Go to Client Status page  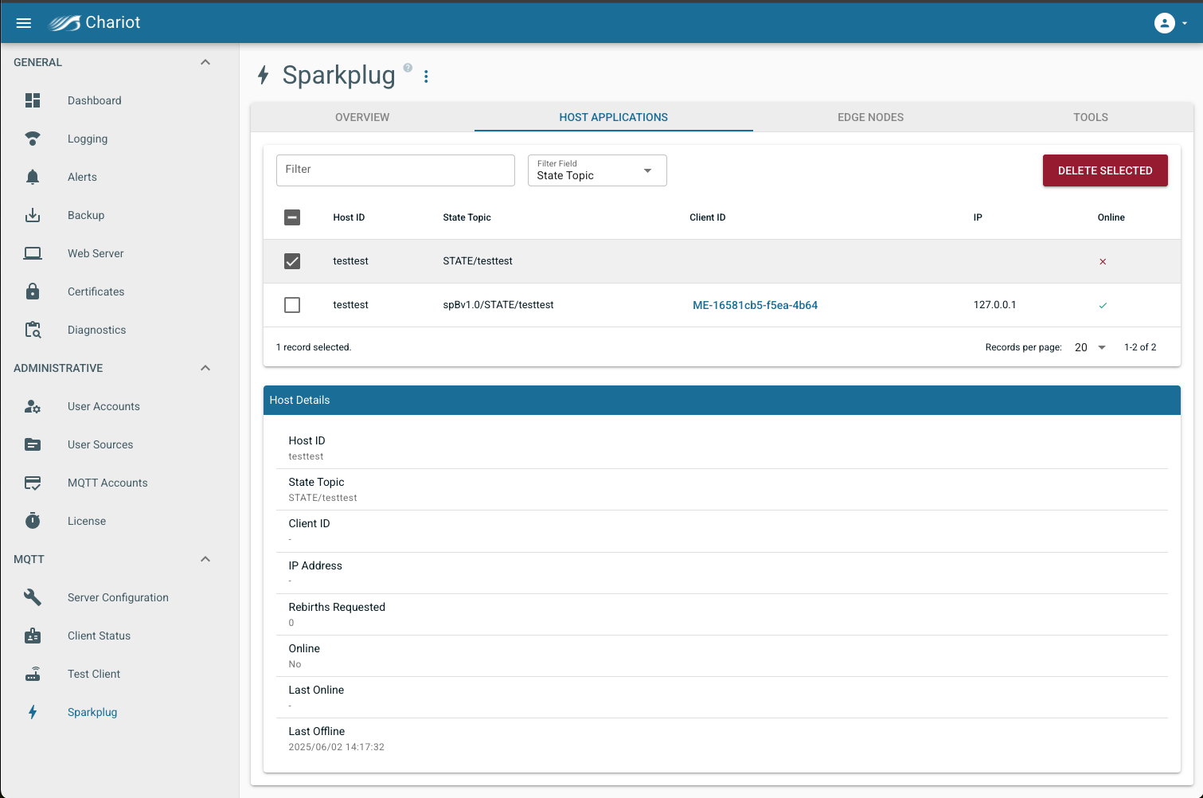(99, 636)
